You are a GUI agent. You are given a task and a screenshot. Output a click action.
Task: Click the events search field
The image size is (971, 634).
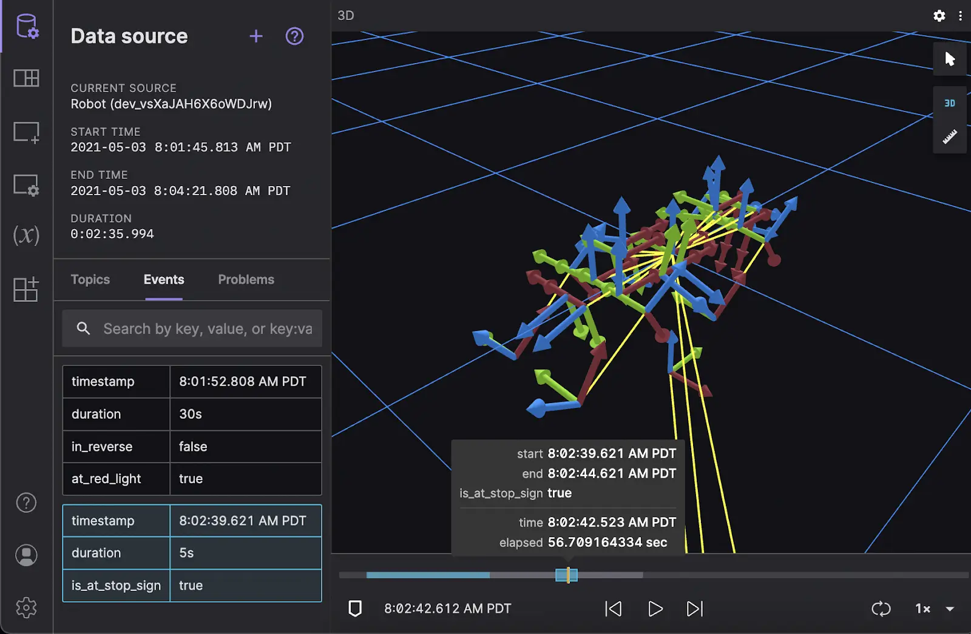[x=206, y=329]
